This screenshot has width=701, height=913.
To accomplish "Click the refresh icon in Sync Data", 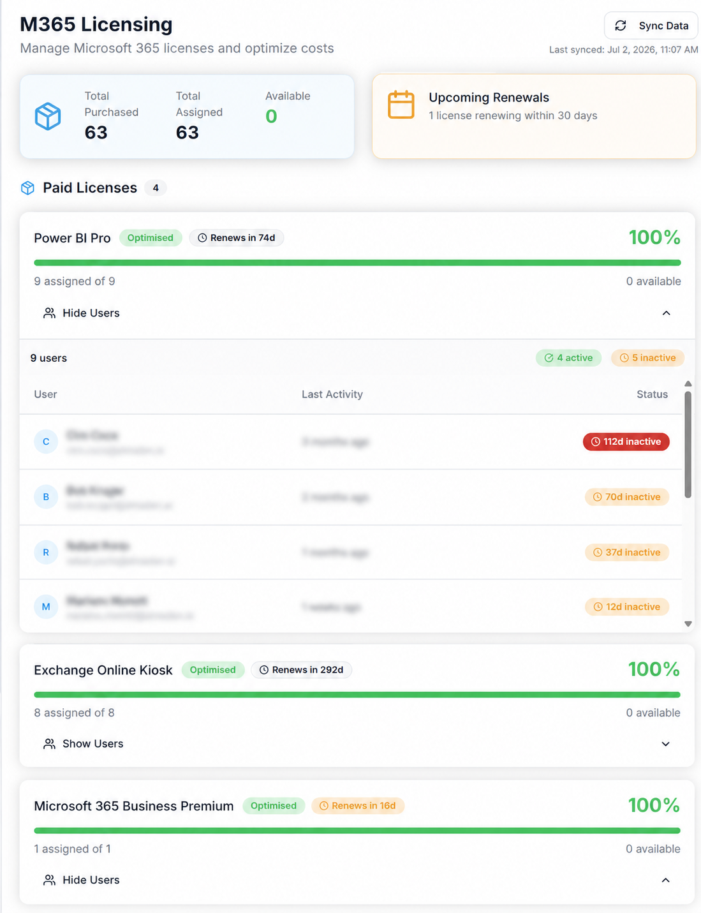I will pyautogui.click(x=620, y=26).
